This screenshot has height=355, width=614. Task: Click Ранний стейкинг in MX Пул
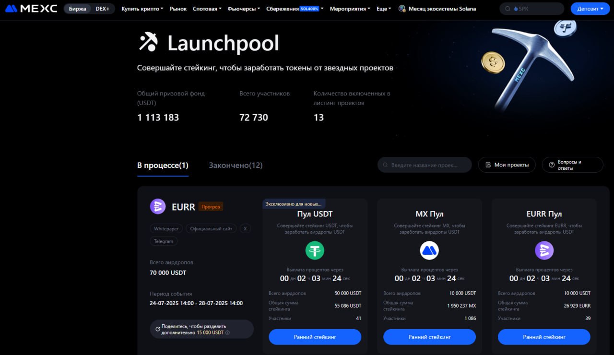(x=429, y=337)
